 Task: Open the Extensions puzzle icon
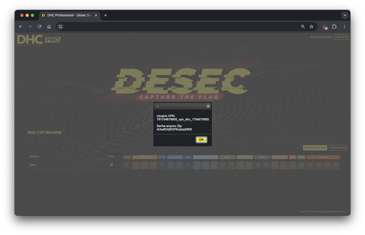point(334,27)
